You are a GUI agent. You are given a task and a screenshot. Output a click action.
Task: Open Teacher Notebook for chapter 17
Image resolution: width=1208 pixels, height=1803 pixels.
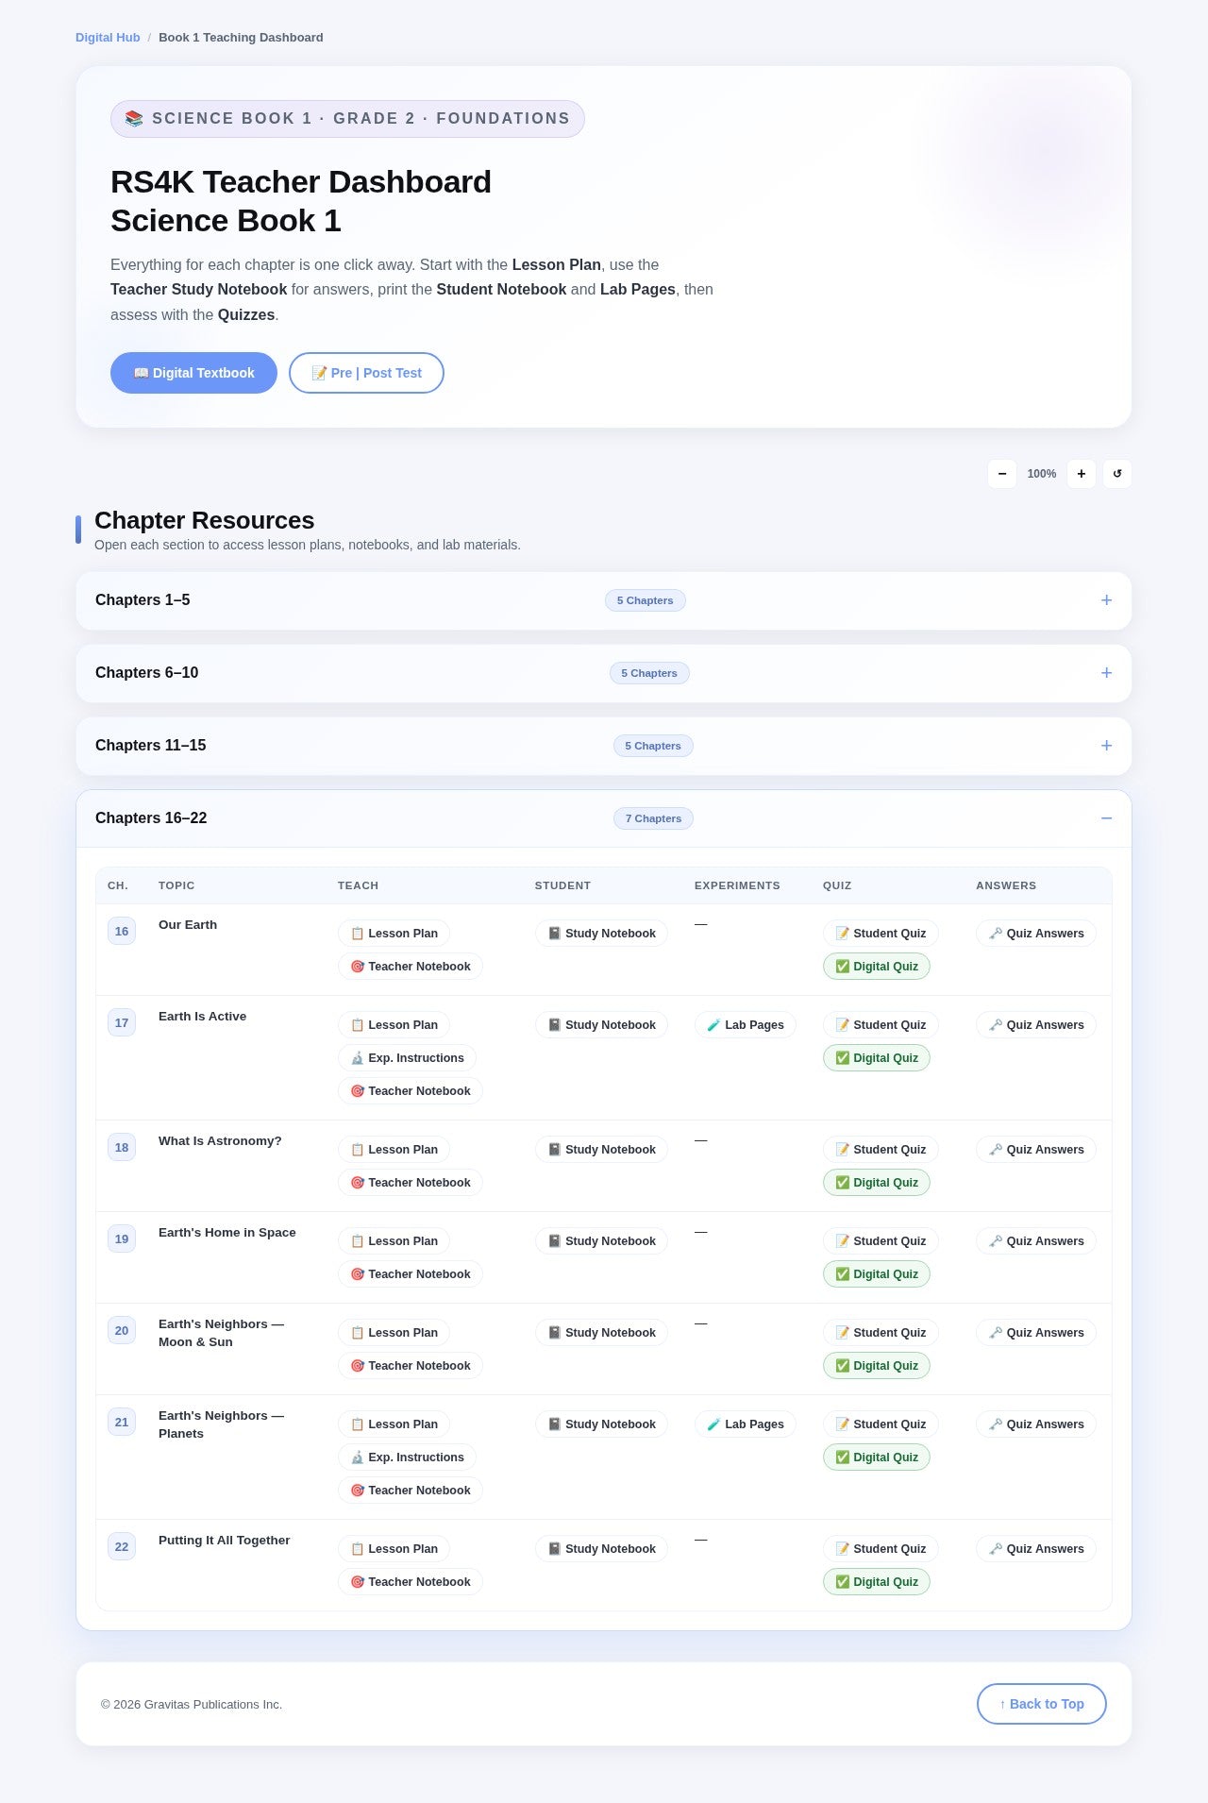[411, 1091]
